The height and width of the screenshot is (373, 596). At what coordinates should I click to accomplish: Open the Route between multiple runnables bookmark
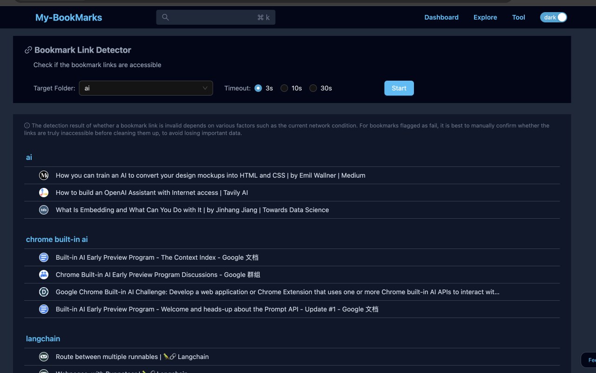click(x=132, y=357)
